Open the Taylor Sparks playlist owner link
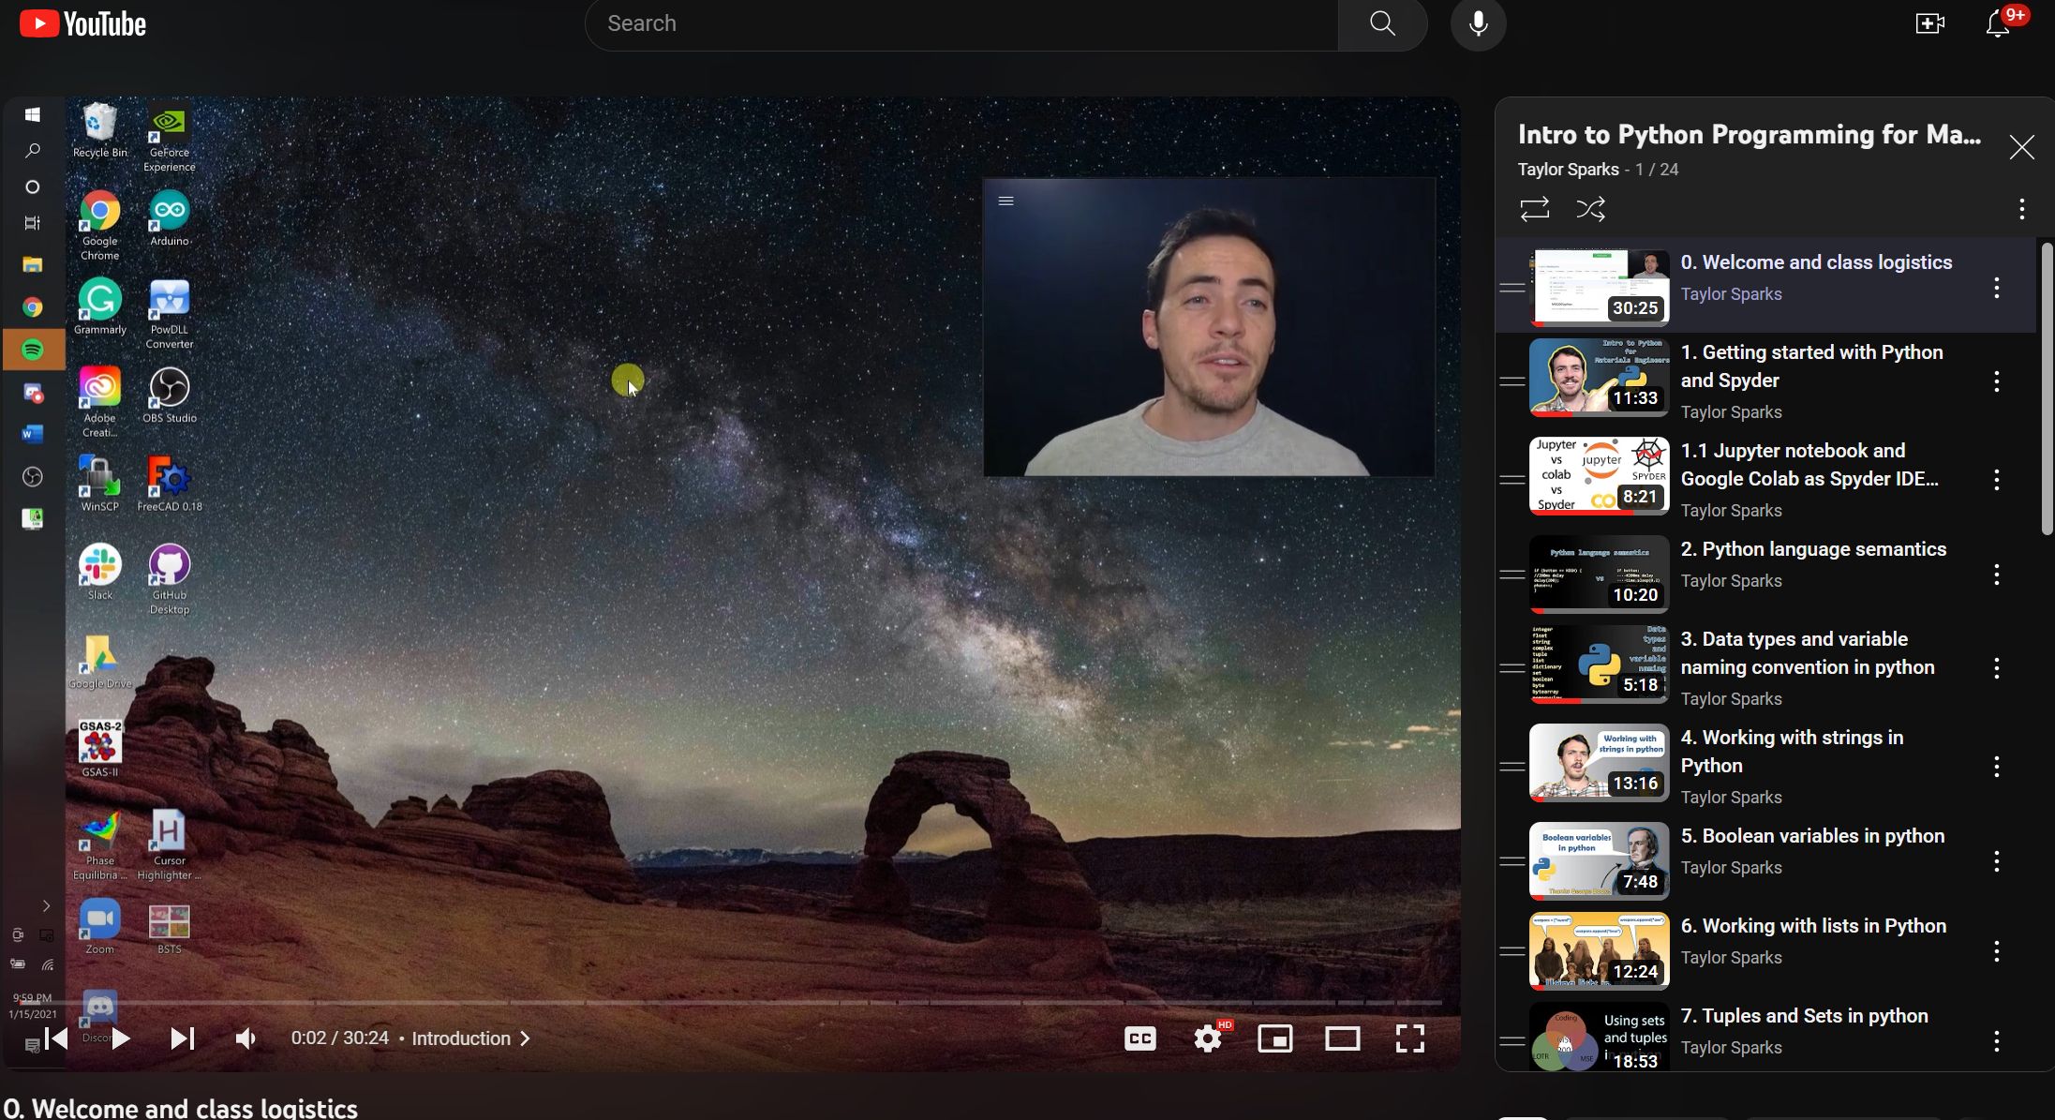 [1568, 170]
